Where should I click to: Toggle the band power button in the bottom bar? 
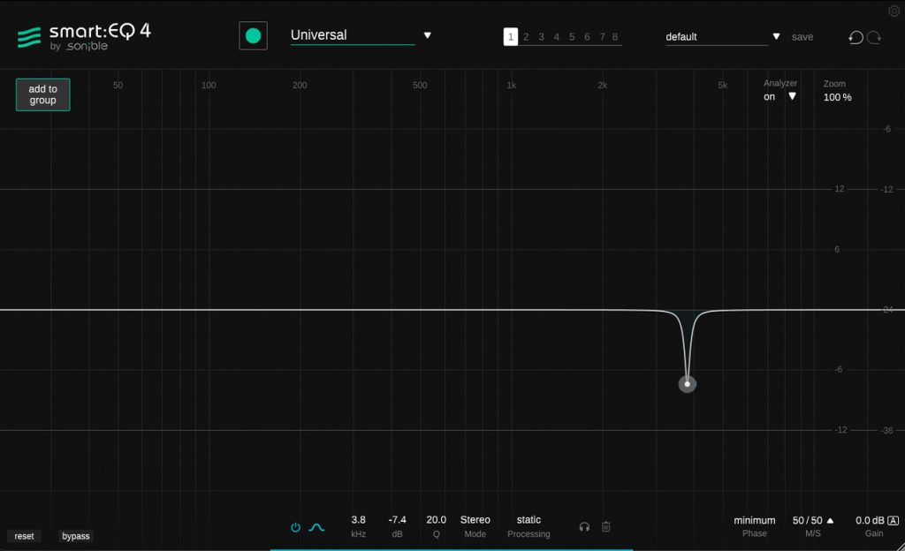(x=295, y=525)
